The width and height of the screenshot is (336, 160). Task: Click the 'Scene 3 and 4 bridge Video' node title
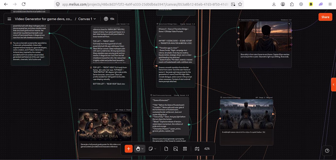[x=250, y=20]
